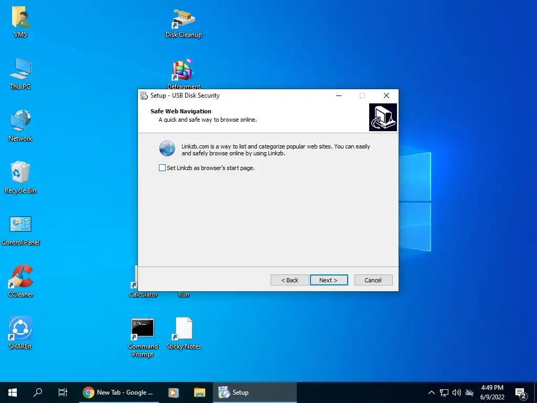Click the globe icon beside Linkzb description

coord(167,149)
